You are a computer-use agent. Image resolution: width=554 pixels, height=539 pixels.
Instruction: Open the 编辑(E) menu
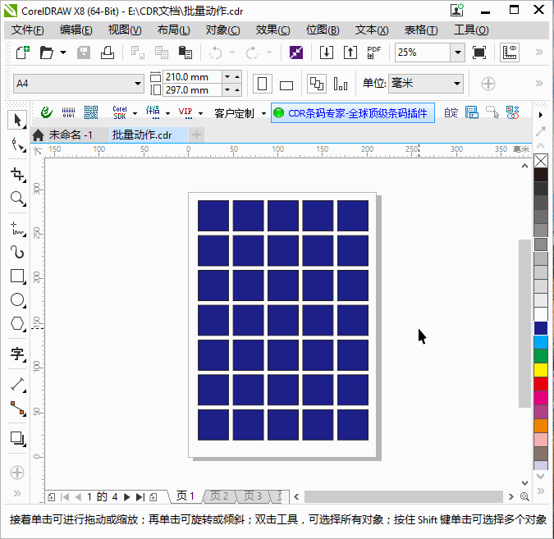tap(76, 30)
